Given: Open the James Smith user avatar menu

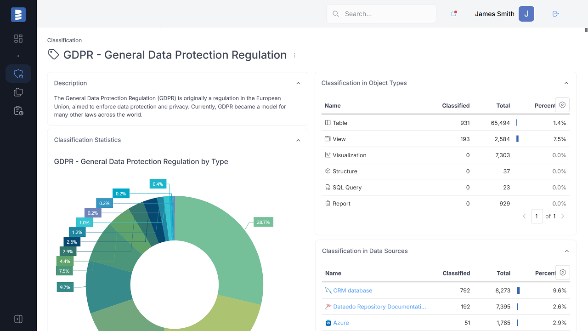Looking at the screenshot, I should click(526, 14).
